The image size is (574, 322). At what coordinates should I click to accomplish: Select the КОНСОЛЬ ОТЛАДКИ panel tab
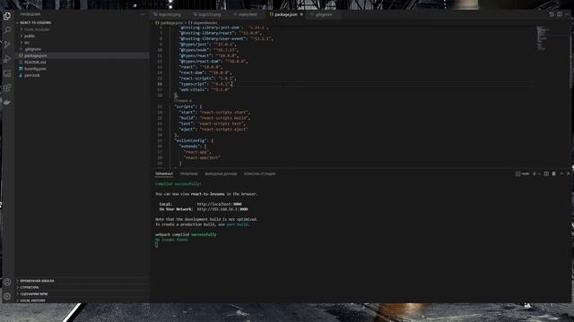pos(259,174)
